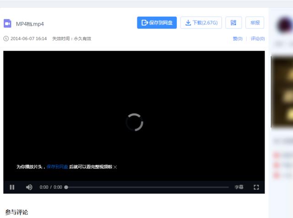
Task: Open the QR code share button
Action: 233,23
